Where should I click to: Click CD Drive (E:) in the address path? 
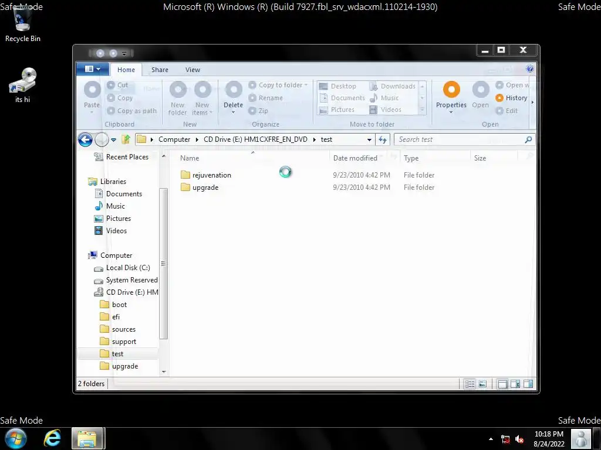point(256,139)
